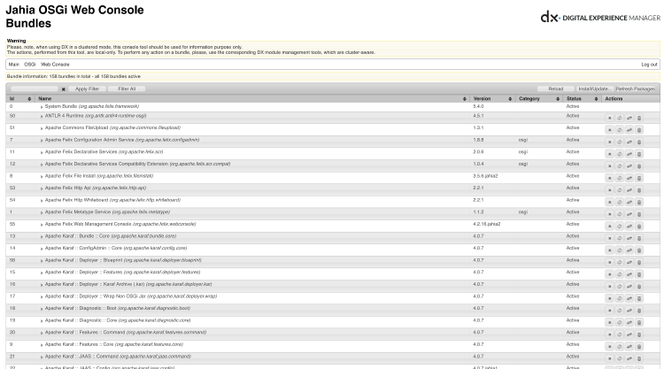Focus the bundle filter text field
664x369 pixels.
(x=35, y=88)
